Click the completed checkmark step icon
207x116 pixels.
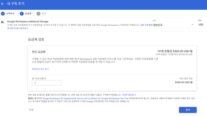(x=3, y=14)
